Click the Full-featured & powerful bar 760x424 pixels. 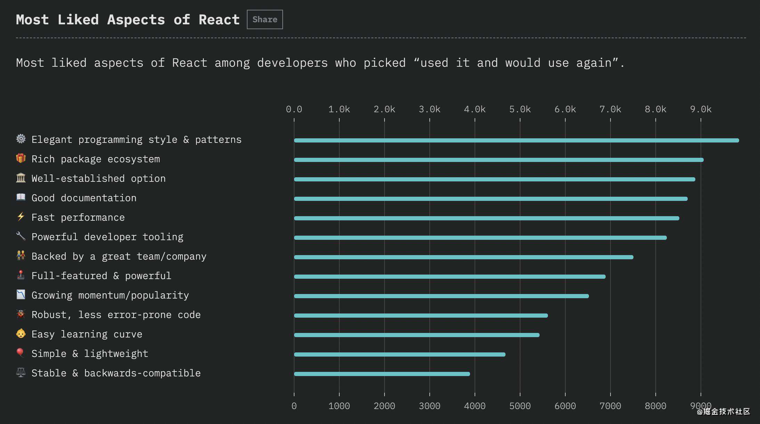(x=450, y=277)
